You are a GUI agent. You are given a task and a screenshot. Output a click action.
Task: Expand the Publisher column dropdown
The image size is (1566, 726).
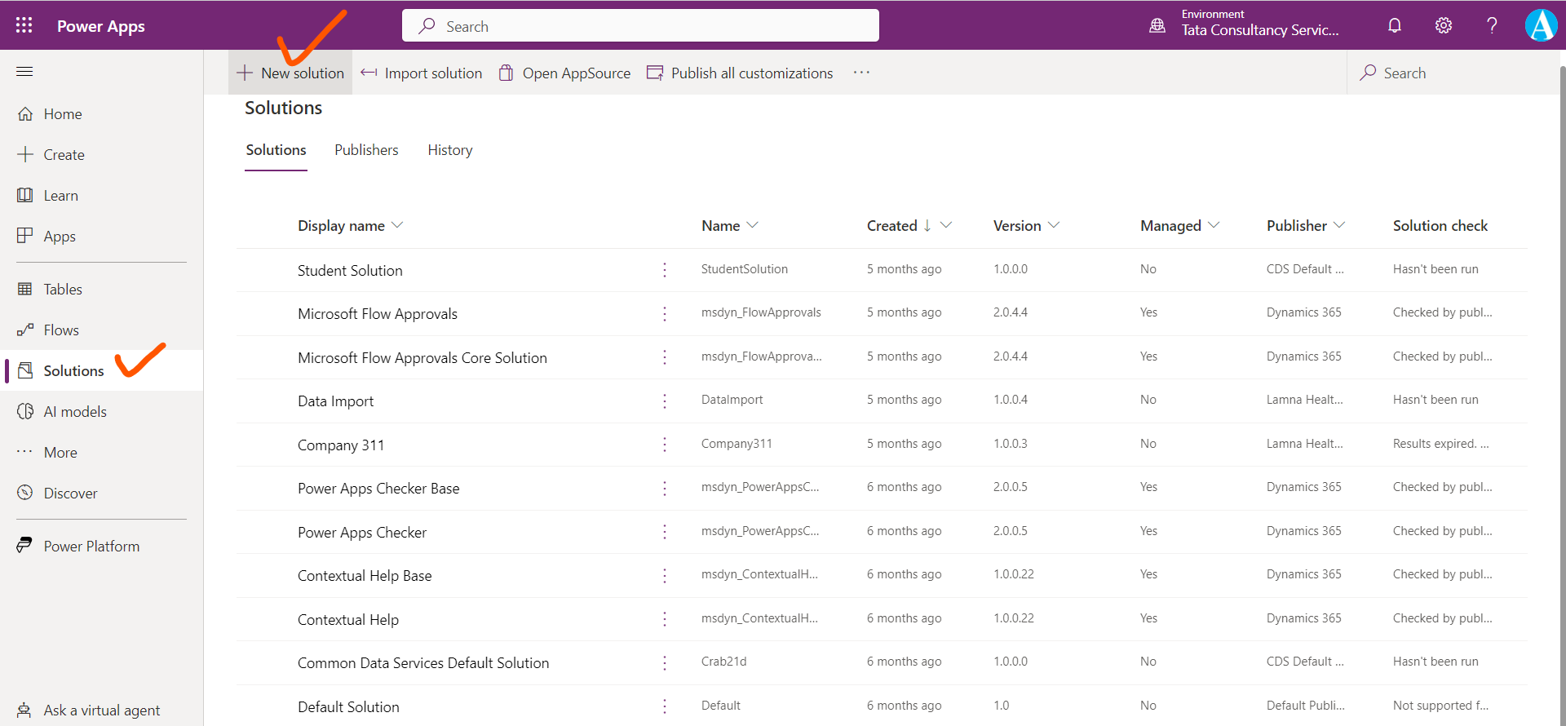coord(1339,225)
